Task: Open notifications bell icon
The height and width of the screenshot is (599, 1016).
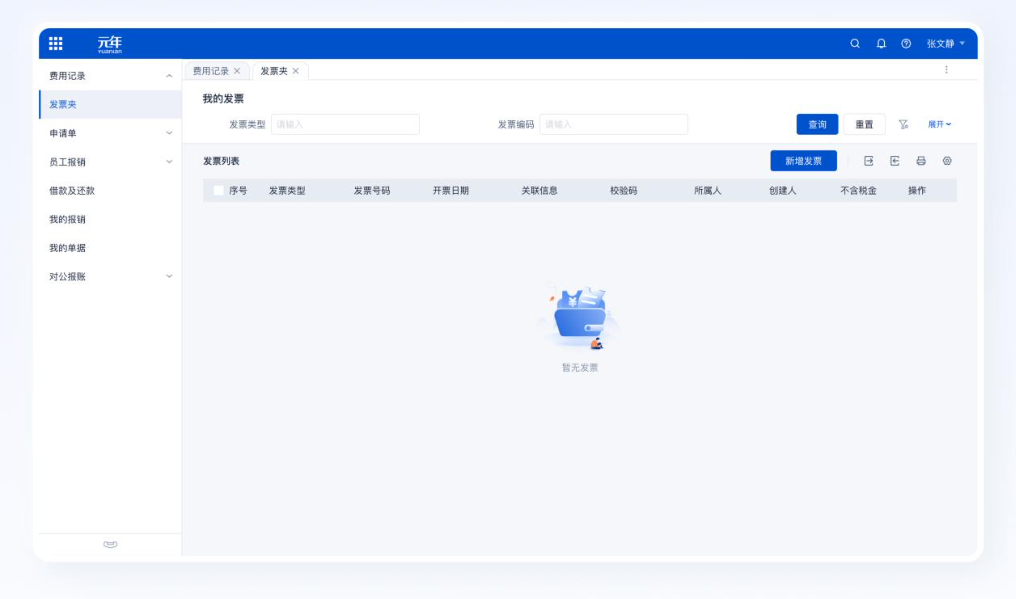Action: pos(881,43)
